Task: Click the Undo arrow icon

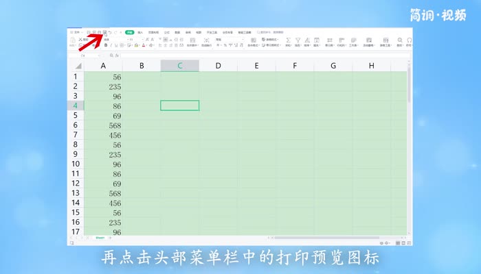Action: point(110,32)
